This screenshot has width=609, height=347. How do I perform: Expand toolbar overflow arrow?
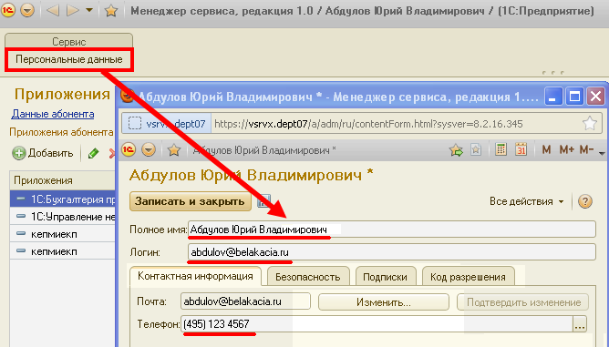point(602,153)
